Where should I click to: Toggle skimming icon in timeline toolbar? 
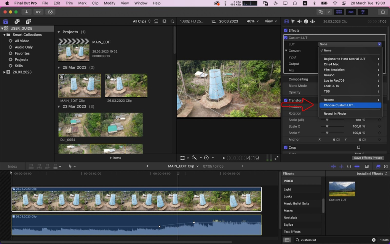click(333, 166)
